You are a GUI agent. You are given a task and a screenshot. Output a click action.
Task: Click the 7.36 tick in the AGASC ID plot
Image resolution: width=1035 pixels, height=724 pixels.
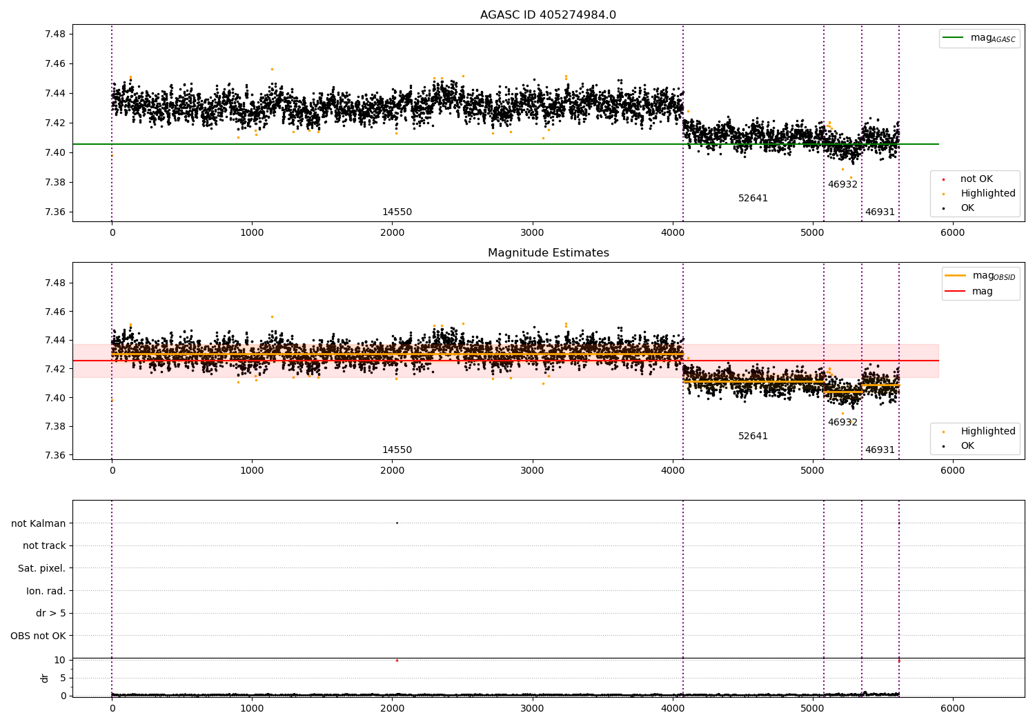click(55, 212)
